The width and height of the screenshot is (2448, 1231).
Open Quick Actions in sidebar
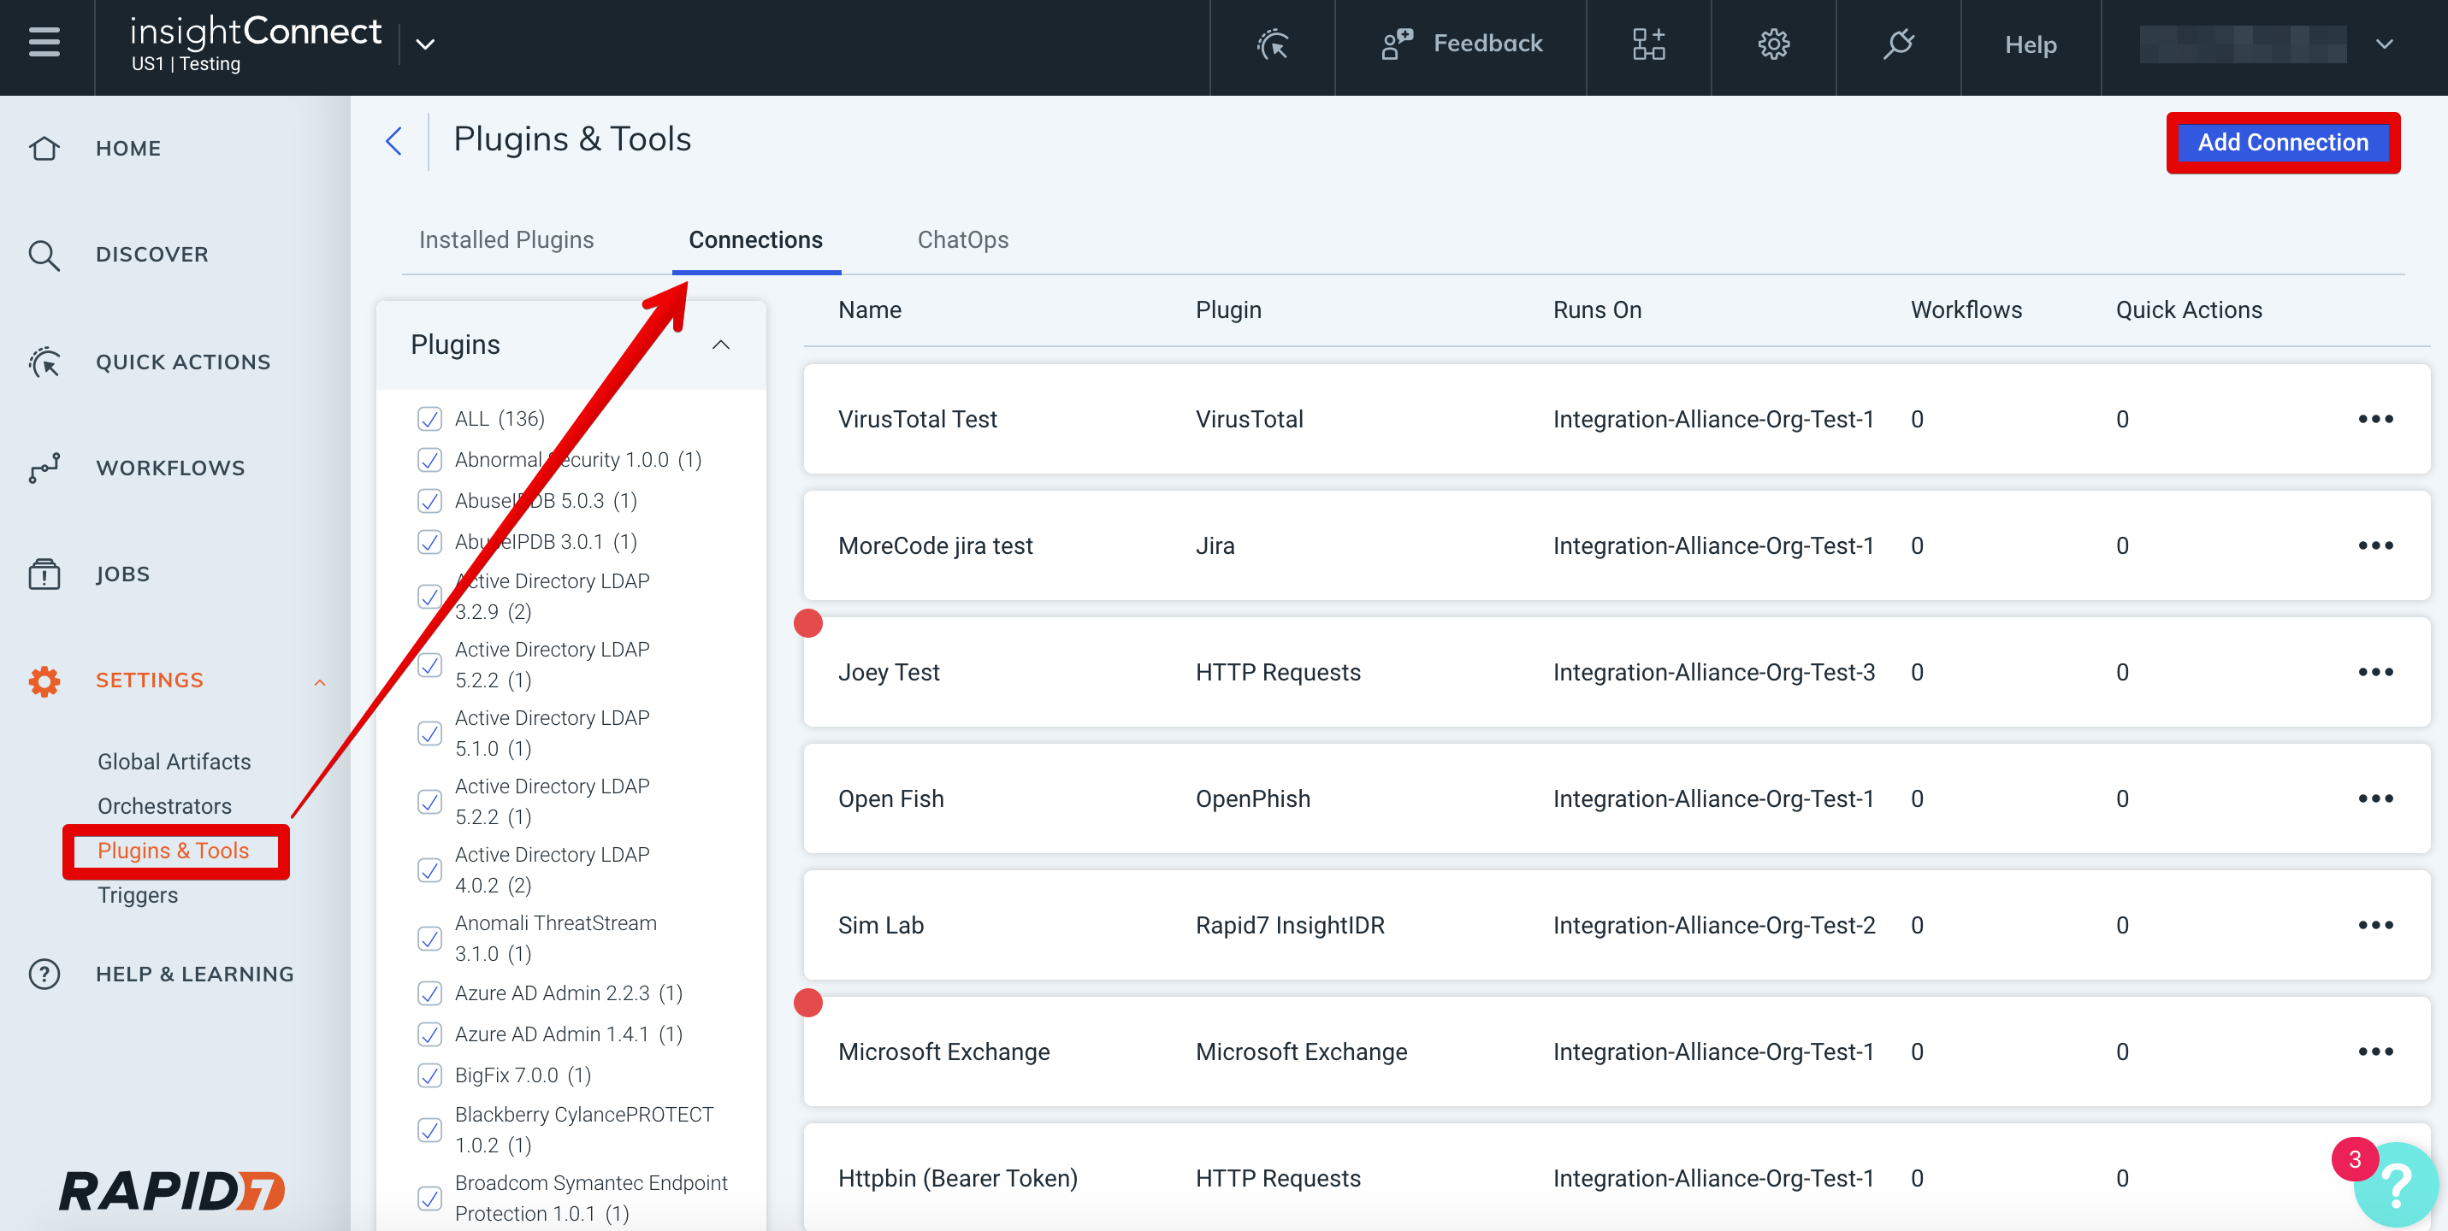click(x=183, y=362)
